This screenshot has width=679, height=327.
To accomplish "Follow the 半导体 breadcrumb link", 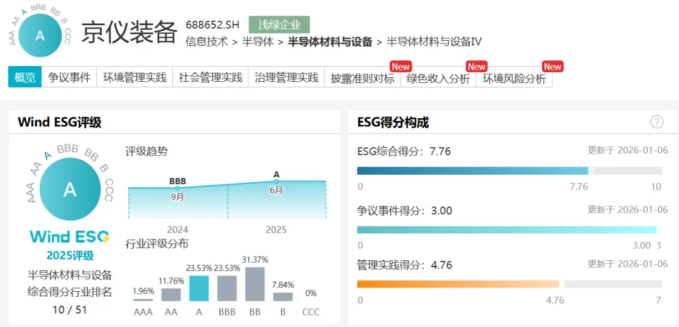I will click(258, 42).
